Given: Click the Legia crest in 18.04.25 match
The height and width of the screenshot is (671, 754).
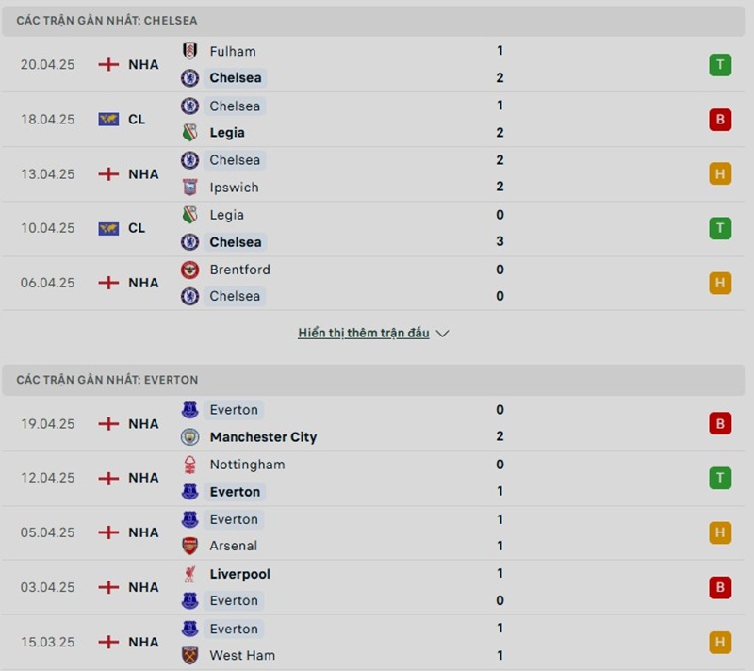Looking at the screenshot, I should click(x=189, y=133).
